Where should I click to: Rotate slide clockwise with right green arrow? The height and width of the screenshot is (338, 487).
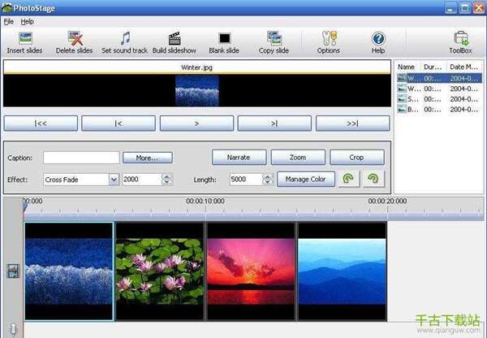click(373, 179)
